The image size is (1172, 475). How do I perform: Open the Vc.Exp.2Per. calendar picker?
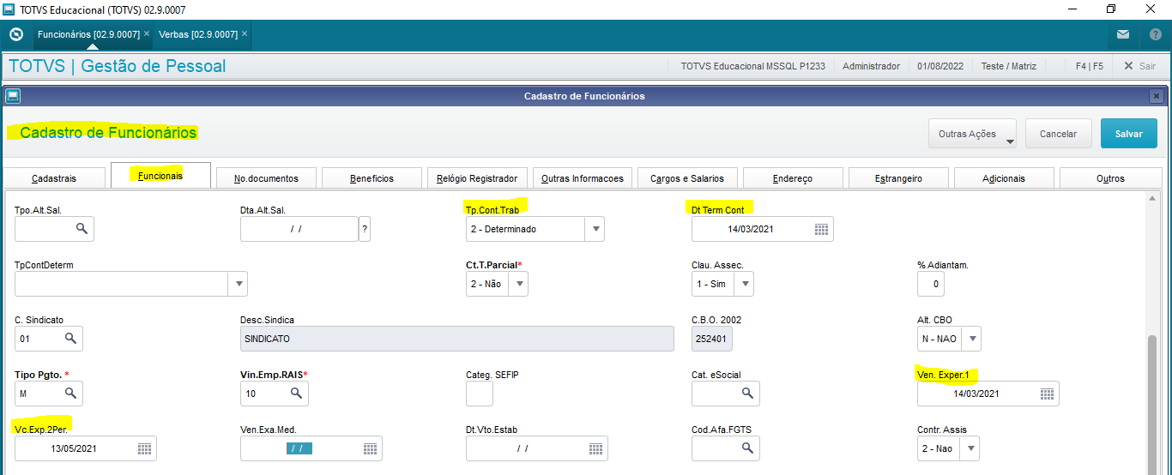(144, 448)
